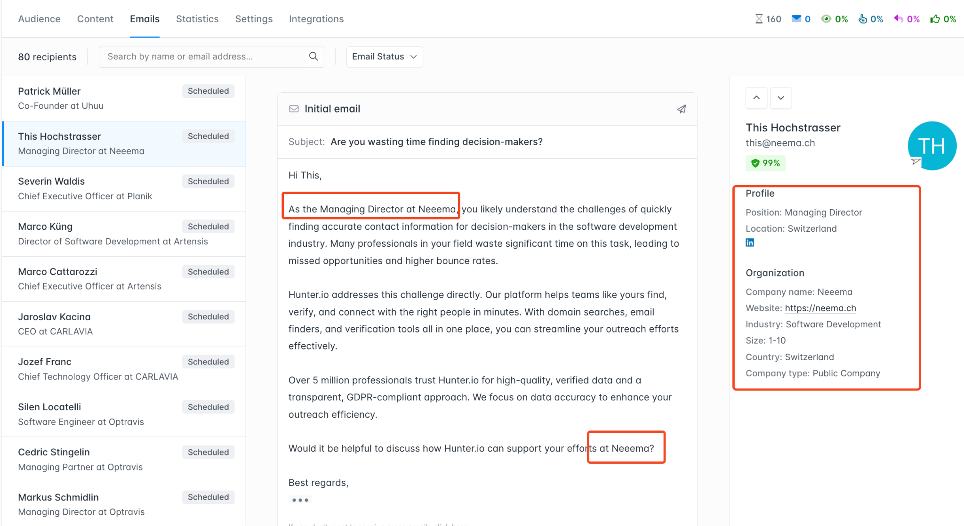Click the hourglass pending count icon
964x526 pixels.
coord(759,19)
